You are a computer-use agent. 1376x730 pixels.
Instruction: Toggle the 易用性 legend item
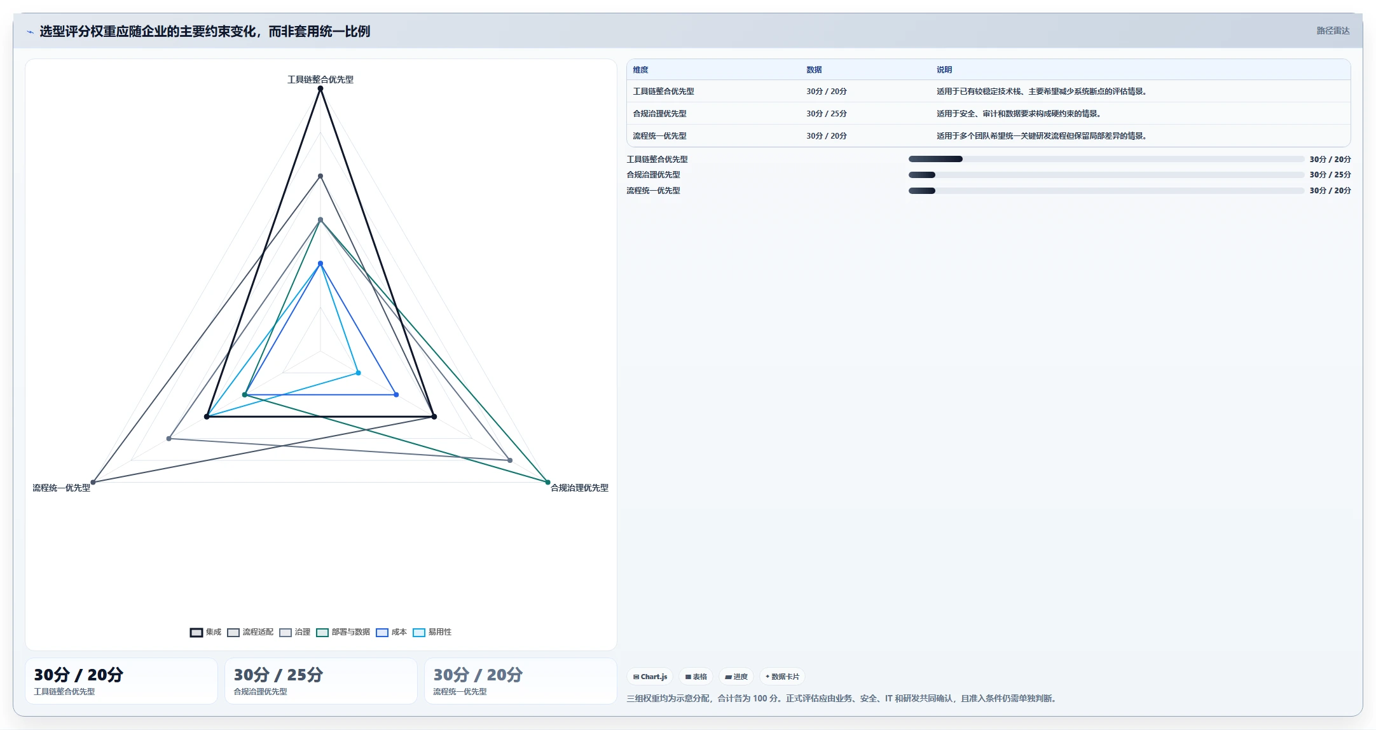click(432, 632)
